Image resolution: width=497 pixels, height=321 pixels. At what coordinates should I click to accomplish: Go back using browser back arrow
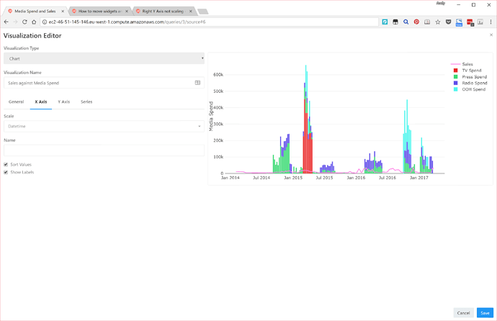(6, 22)
